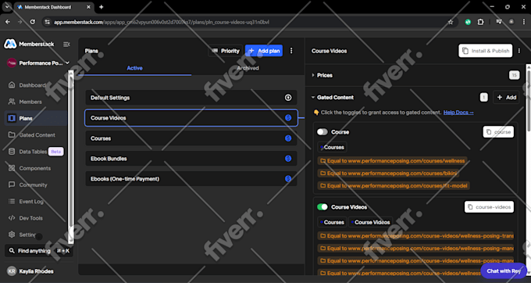Click the Ebooks (One-time Payment) dollar icon

pyautogui.click(x=288, y=178)
